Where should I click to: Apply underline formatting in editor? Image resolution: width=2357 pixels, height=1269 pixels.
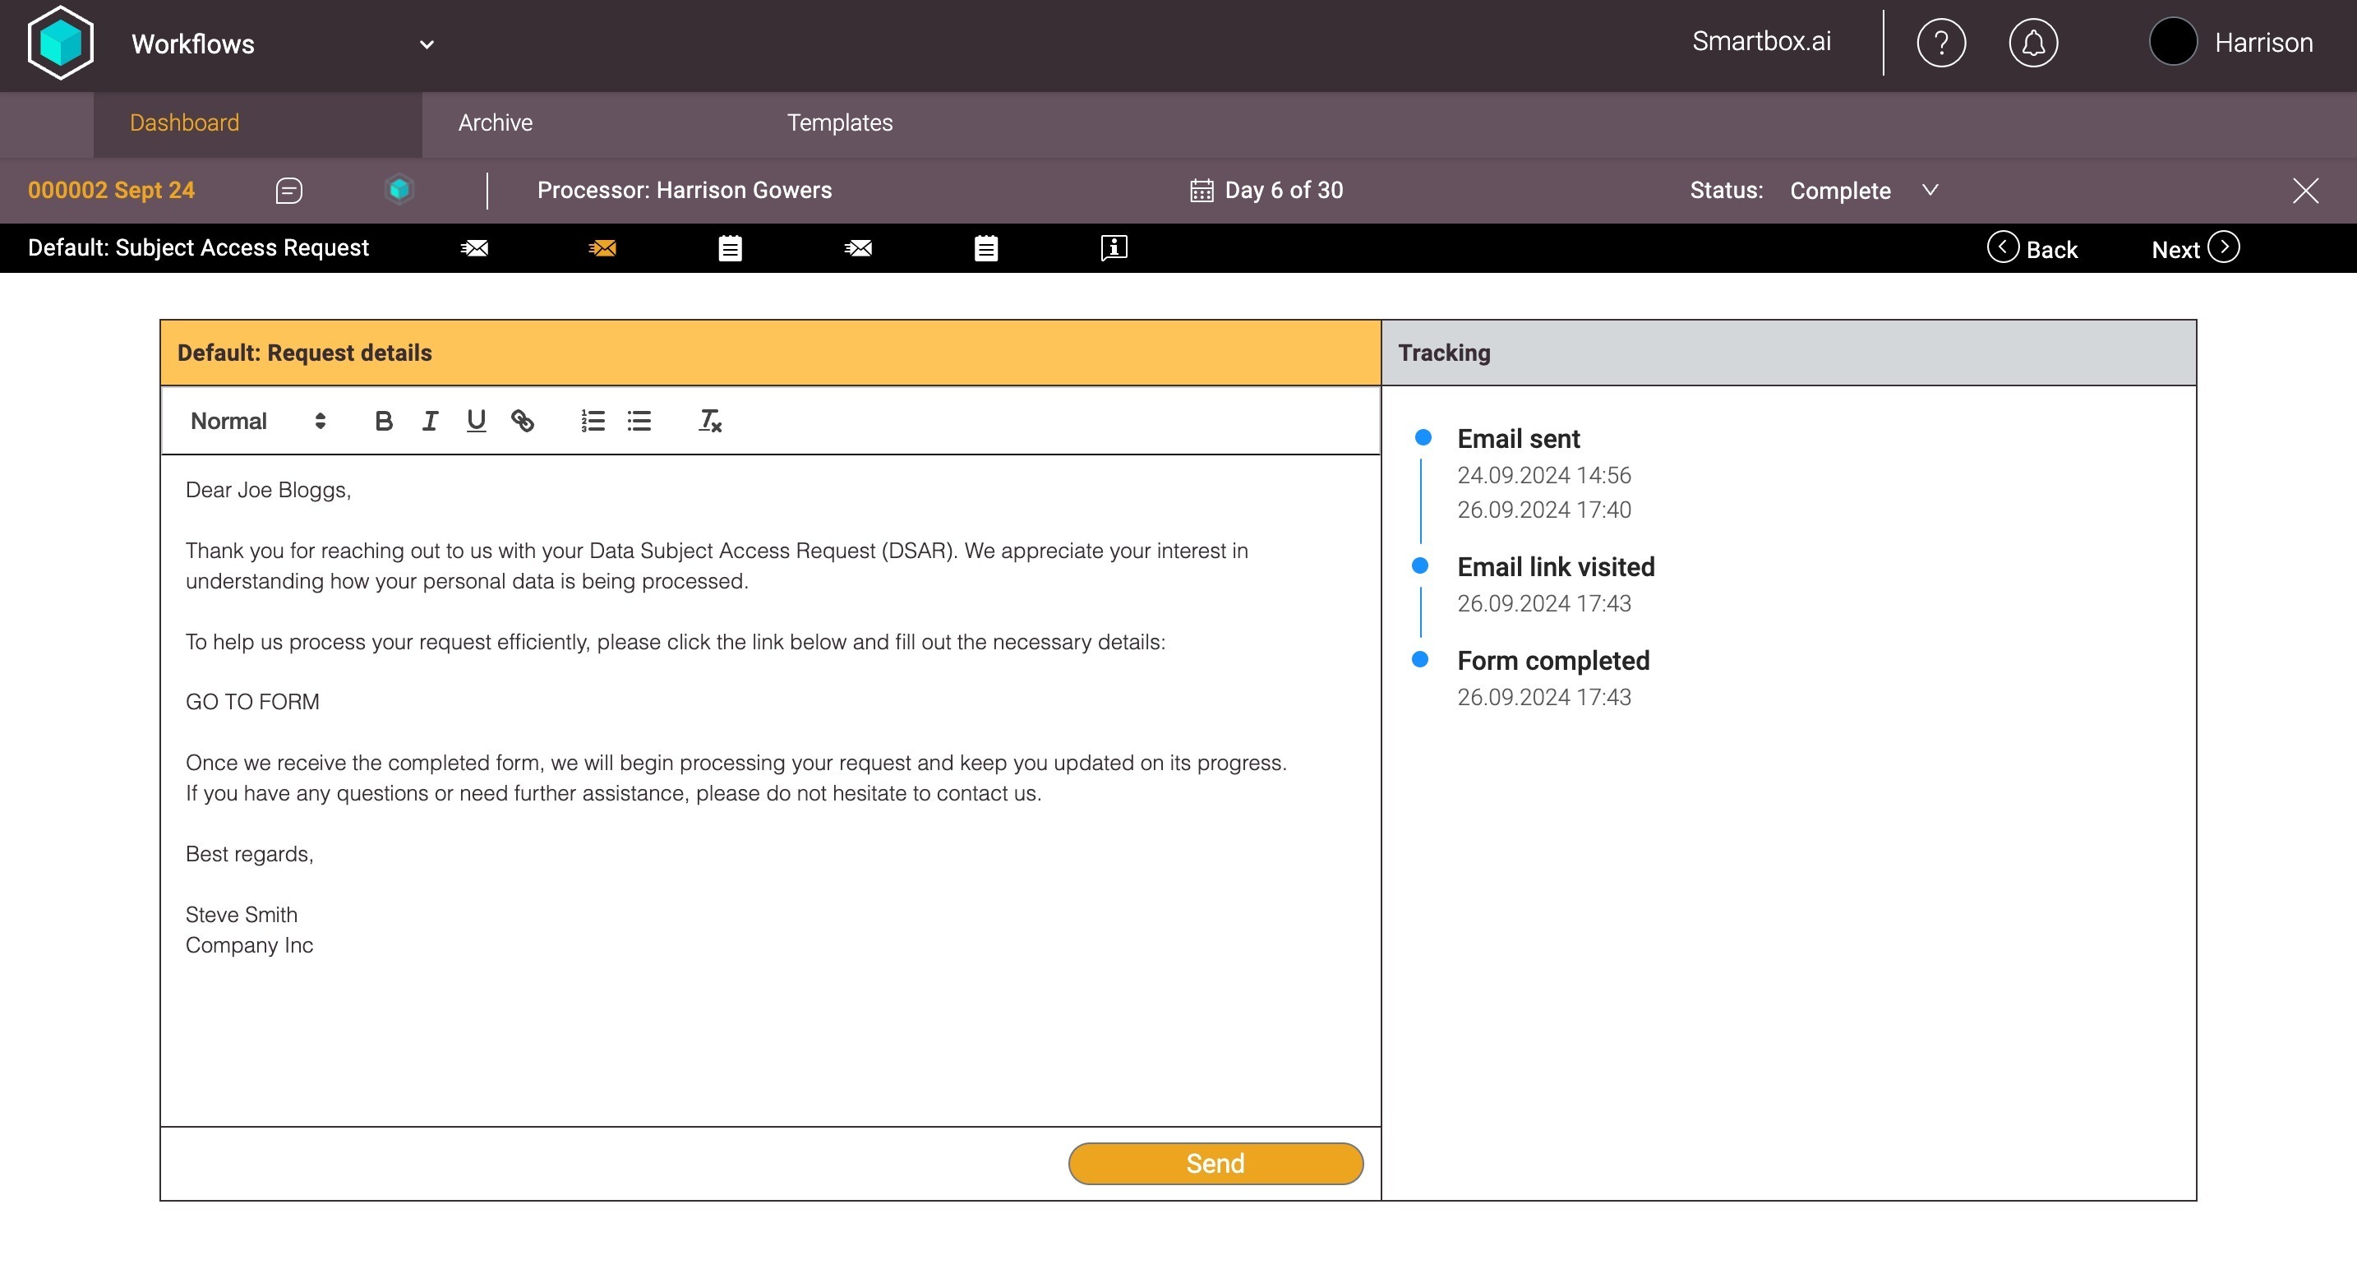click(x=476, y=421)
